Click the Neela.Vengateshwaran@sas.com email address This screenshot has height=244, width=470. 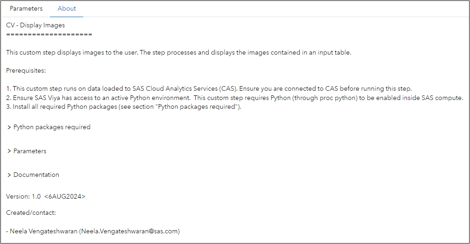point(130,231)
